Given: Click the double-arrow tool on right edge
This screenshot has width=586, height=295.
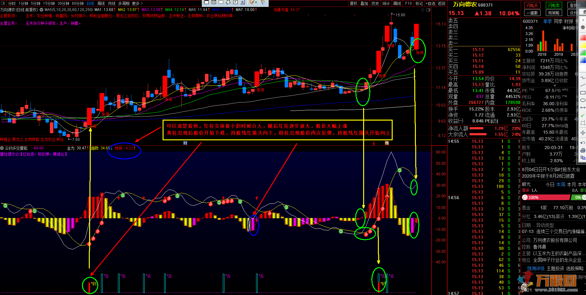Looking at the screenshot, I should pos(583,107).
